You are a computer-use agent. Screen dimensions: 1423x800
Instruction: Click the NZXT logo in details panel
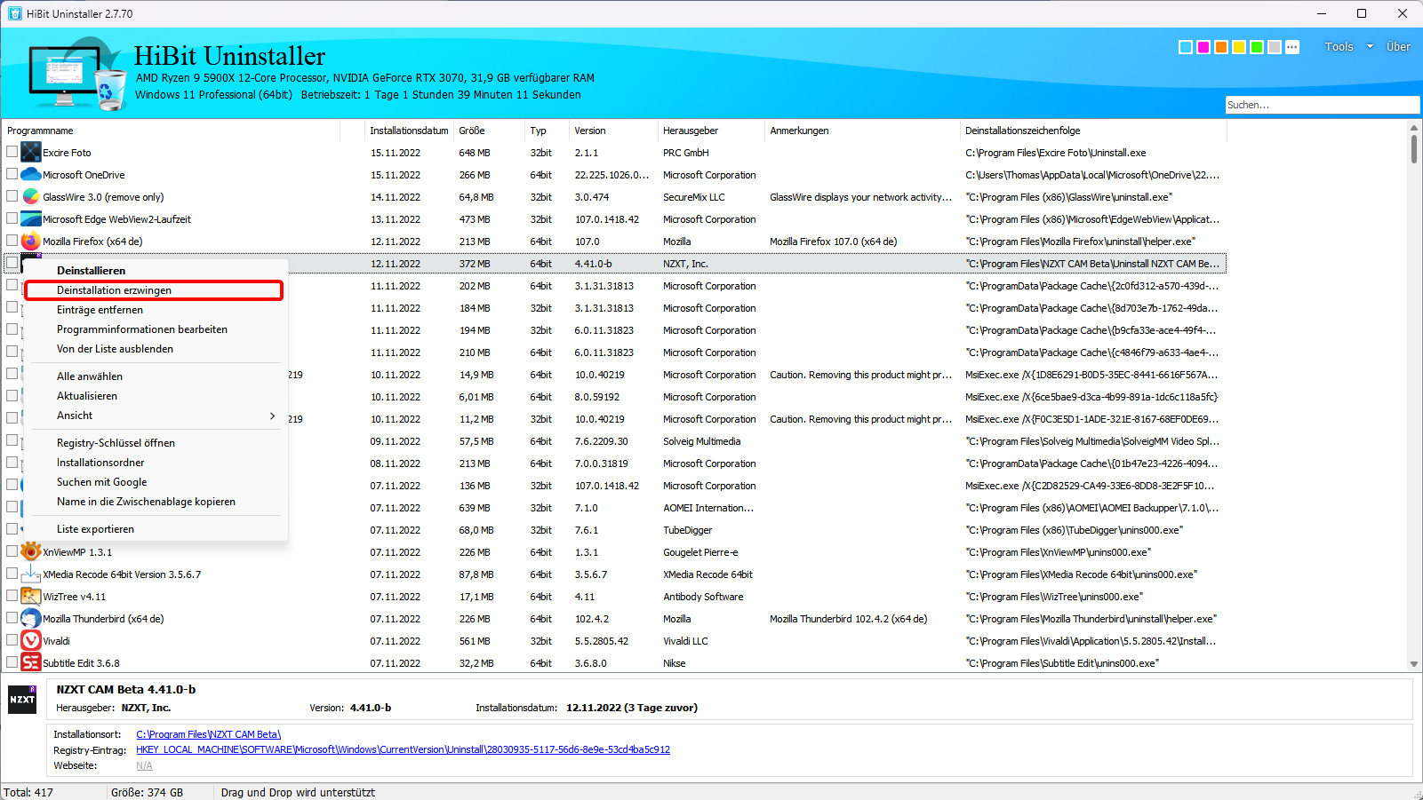22,700
